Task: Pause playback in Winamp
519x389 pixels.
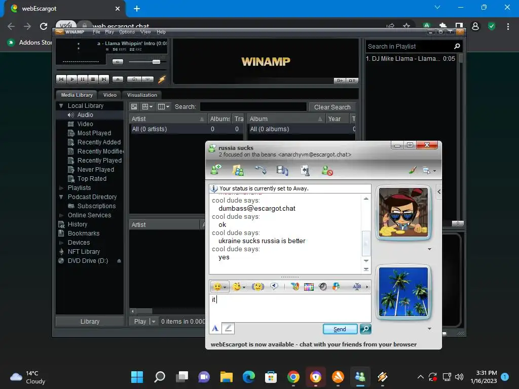Action: [83, 80]
